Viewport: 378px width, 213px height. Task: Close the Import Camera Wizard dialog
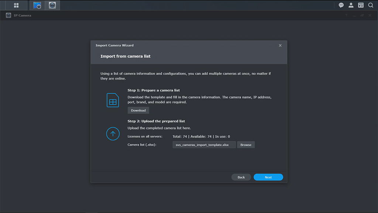coord(280,45)
